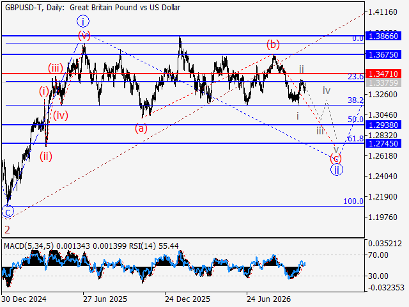This screenshot has height=307, width=409.
Task: Click the 1.24040 price axis value
Action: click(383, 177)
